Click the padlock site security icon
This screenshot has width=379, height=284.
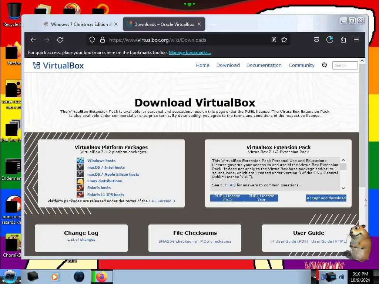pyautogui.click(x=103, y=40)
